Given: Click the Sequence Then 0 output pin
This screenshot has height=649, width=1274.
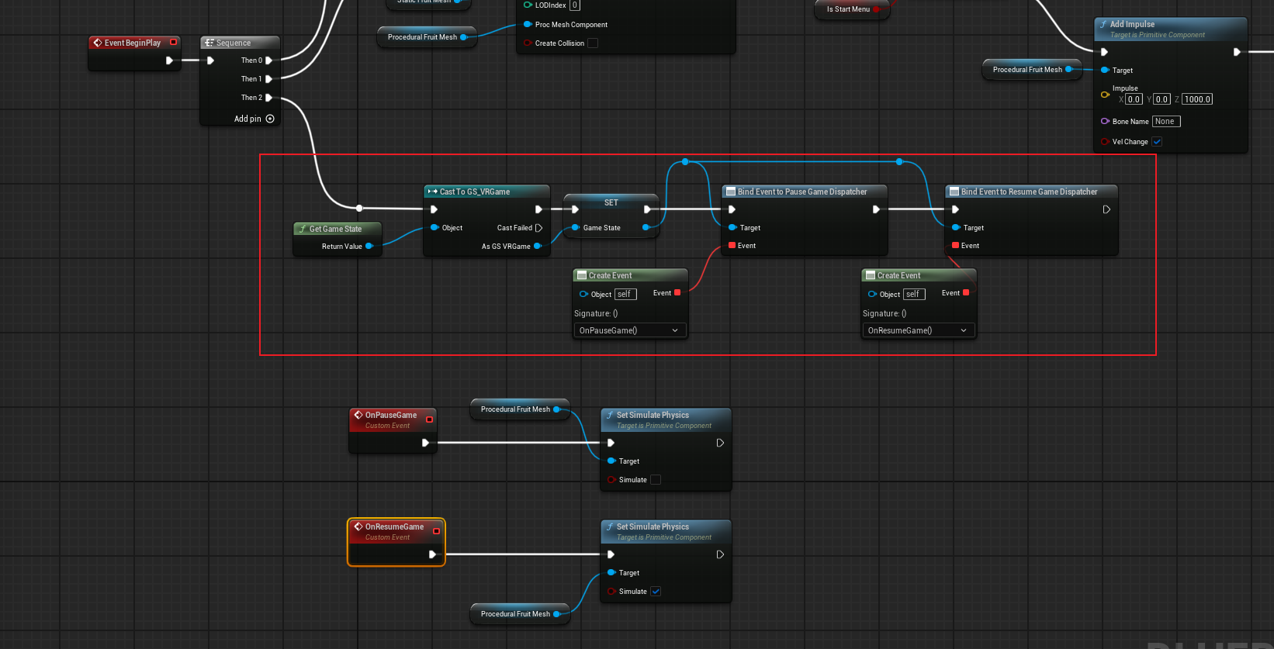Looking at the screenshot, I should 268,60.
